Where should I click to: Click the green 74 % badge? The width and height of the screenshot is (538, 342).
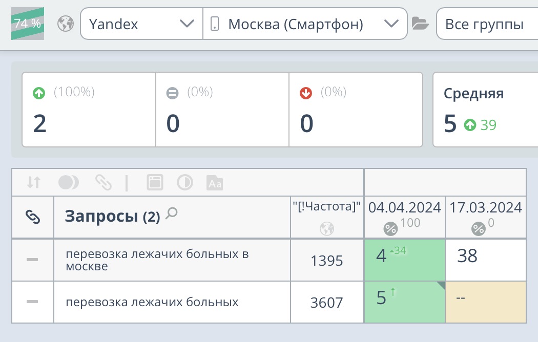click(28, 24)
